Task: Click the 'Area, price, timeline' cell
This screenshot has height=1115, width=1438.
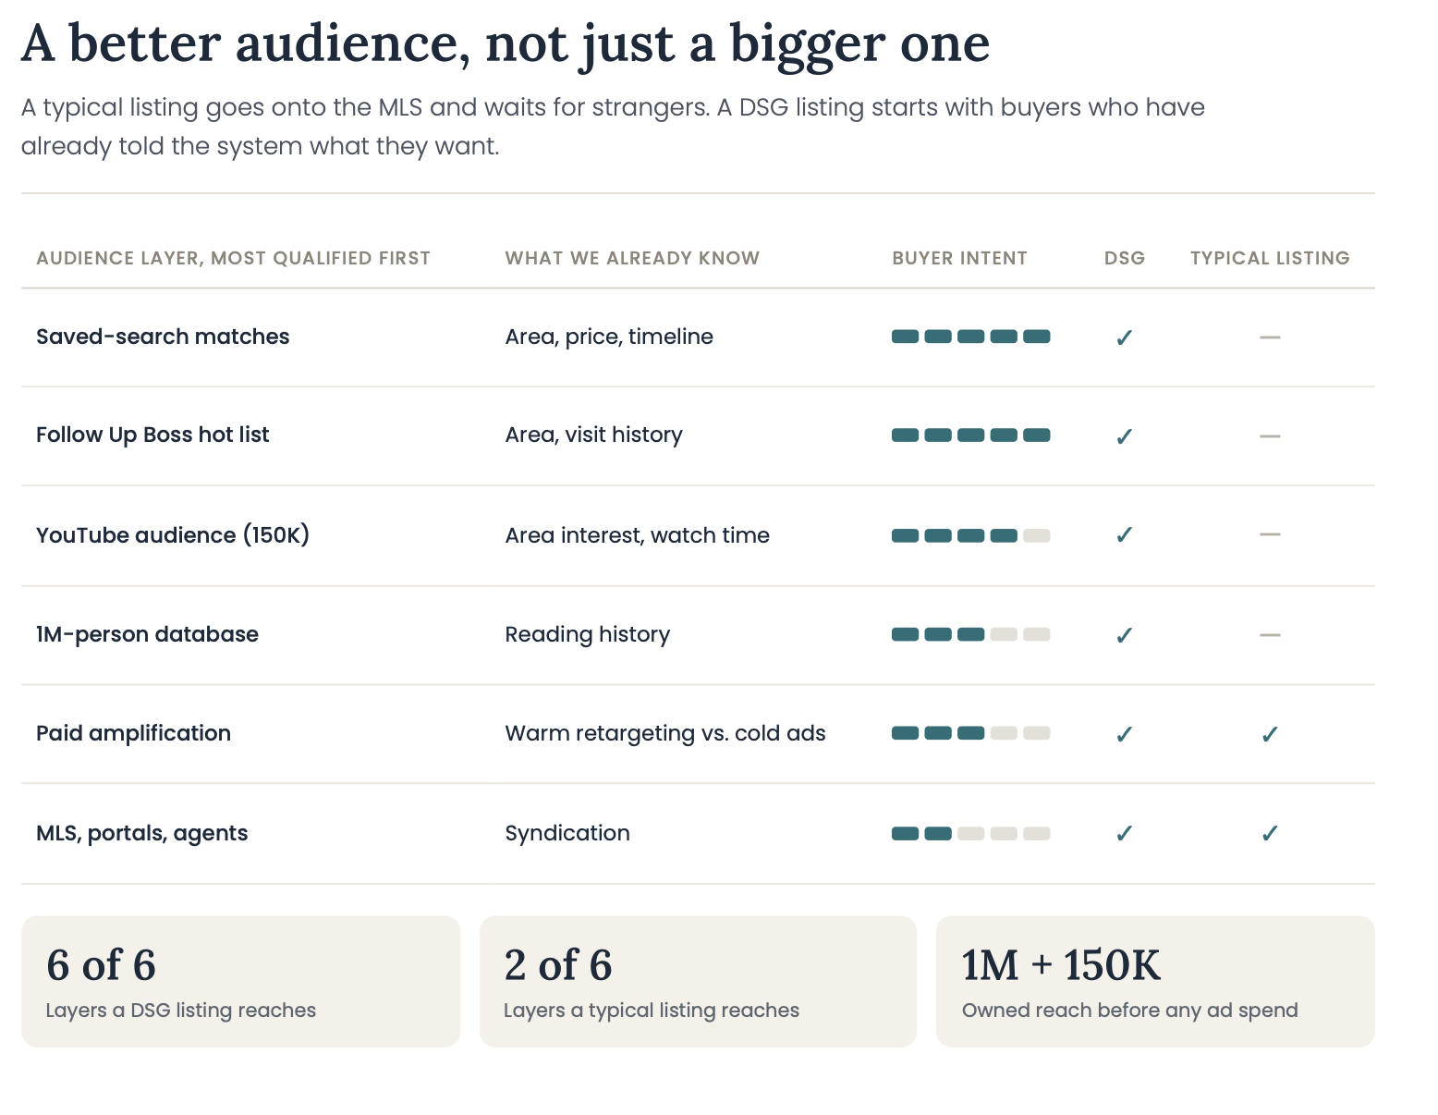Action: coord(609,337)
